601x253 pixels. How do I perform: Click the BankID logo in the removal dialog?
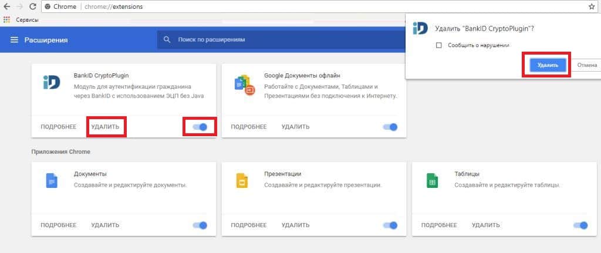[420, 29]
